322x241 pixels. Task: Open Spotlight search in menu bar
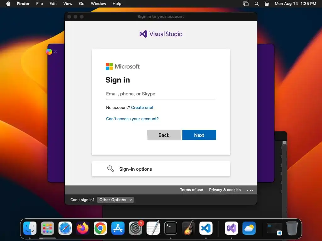[257, 3]
